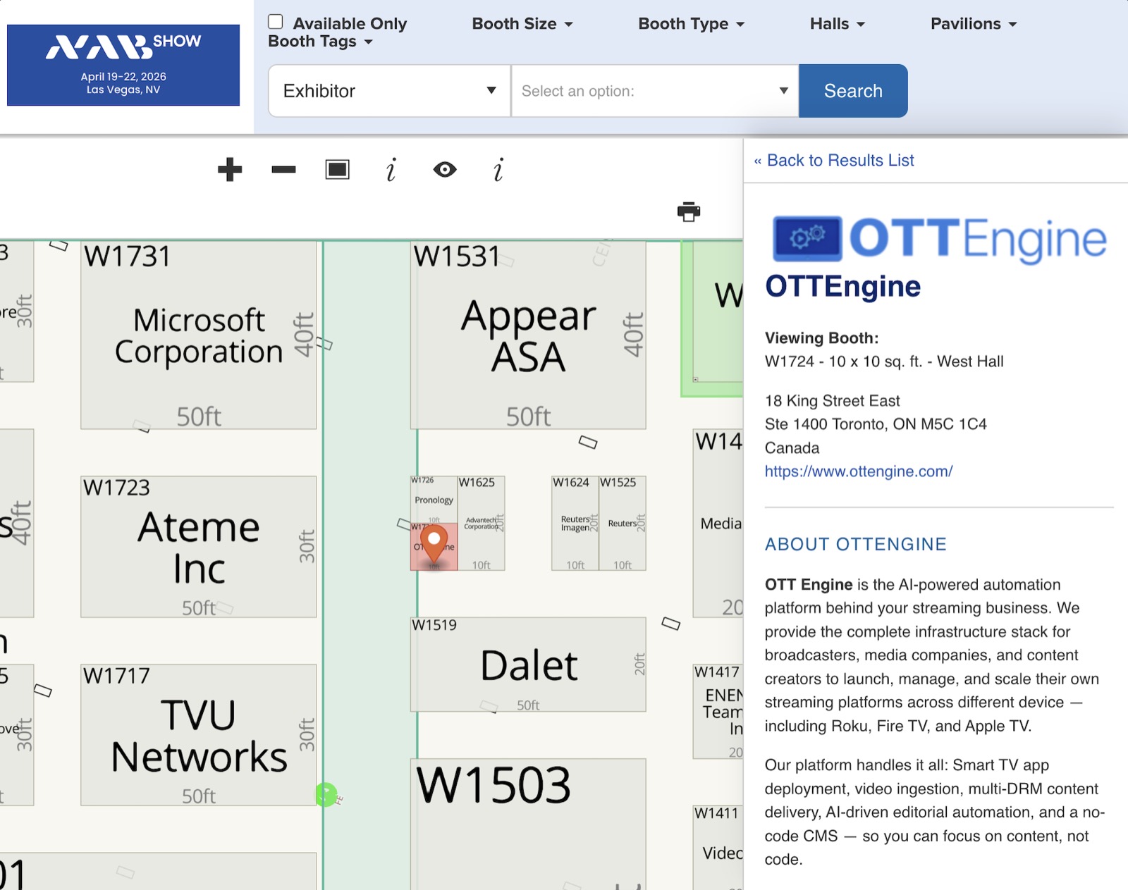1128x890 pixels.
Task: Click the OTTEngine company name heading
Action: point(843,287)
